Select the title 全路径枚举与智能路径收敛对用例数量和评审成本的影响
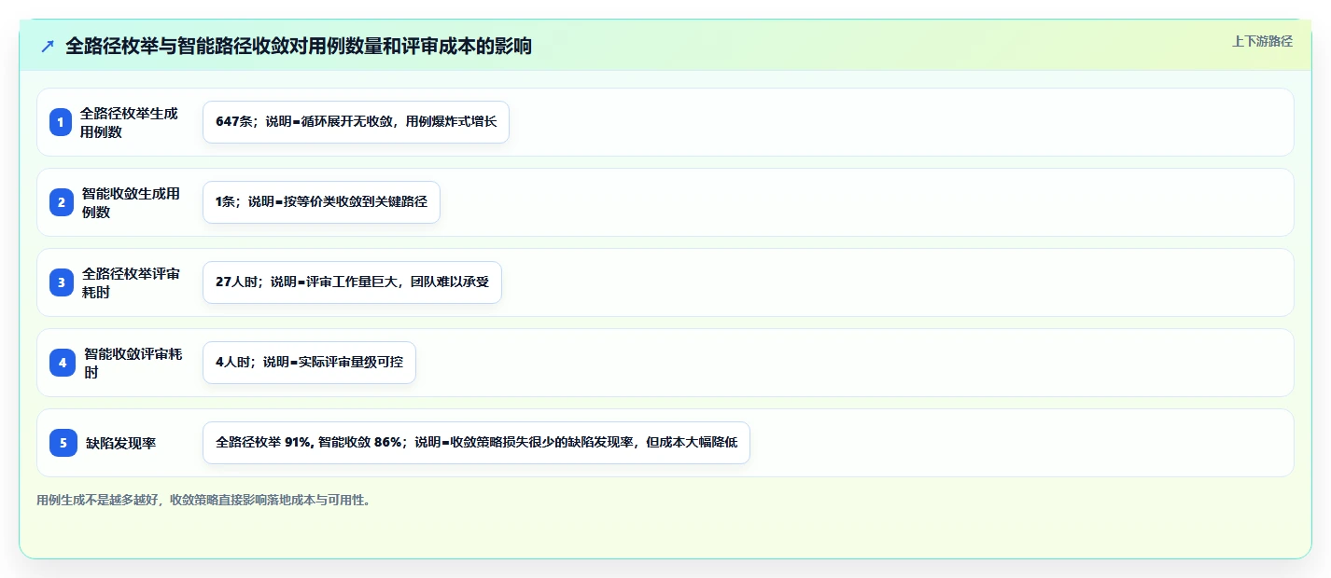Image resolution: width=1331 pixels, height=578 pixels. (x=299, y=46)
